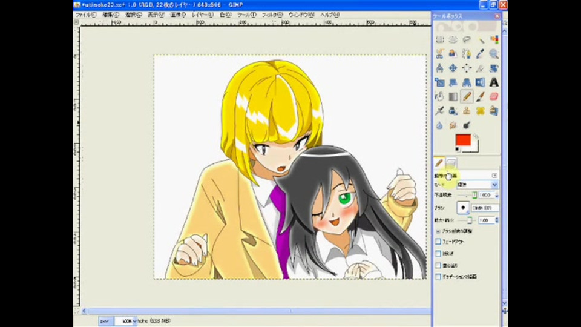This screenshot has width=581, height=327.
Task: Open the ファイル (File) menu
Action: [x=85, y=15]
